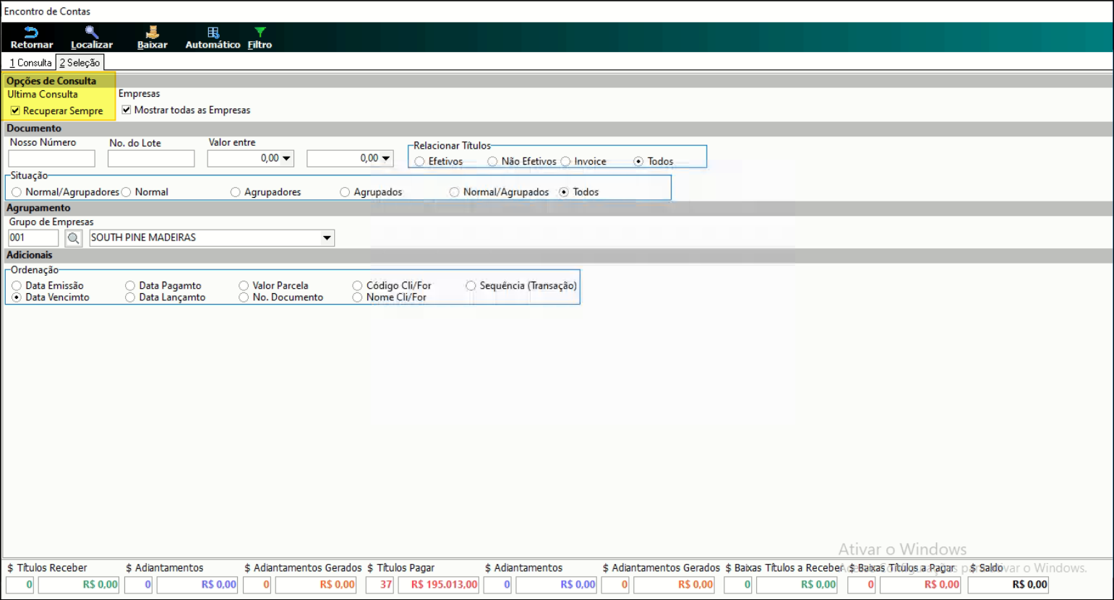Uncheck Recuperar Sempre checkbox
Viewport: 1114px width, 600px height.
[x=15, y=110]
